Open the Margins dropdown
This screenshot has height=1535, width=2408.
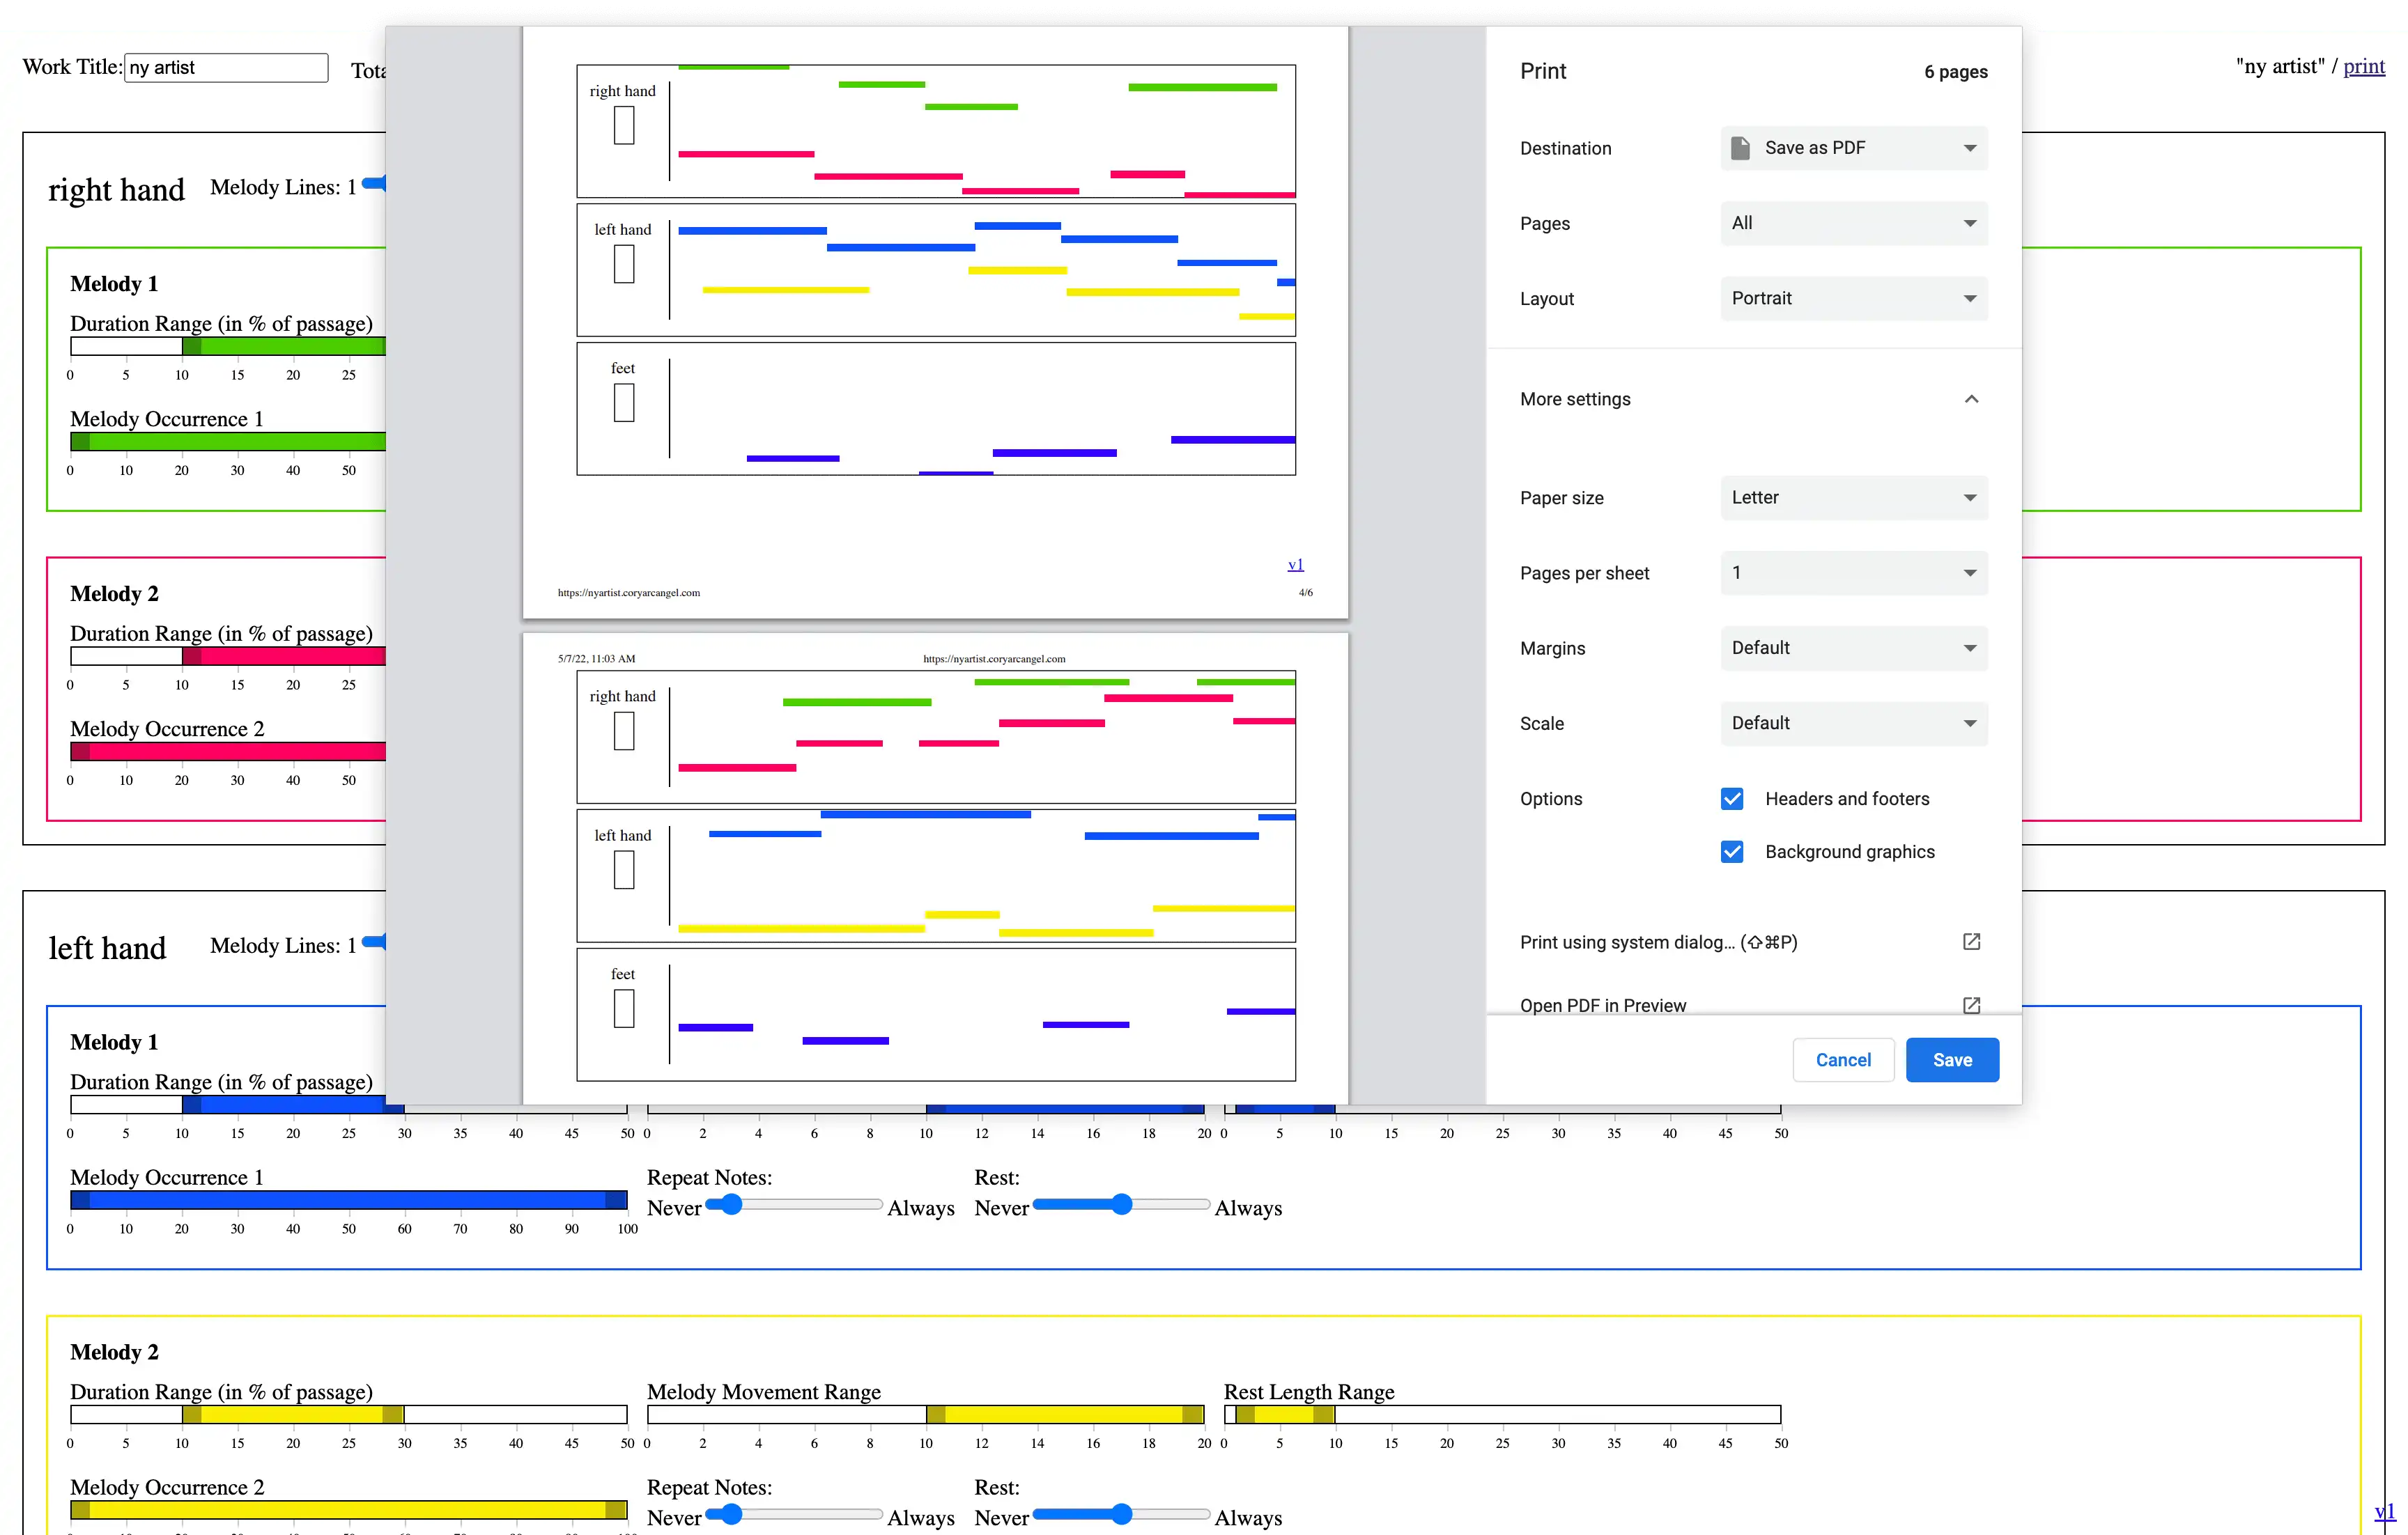point(1854,648)
